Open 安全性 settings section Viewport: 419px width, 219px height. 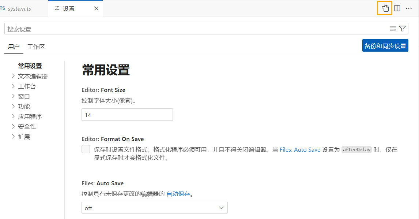point(27,126)
